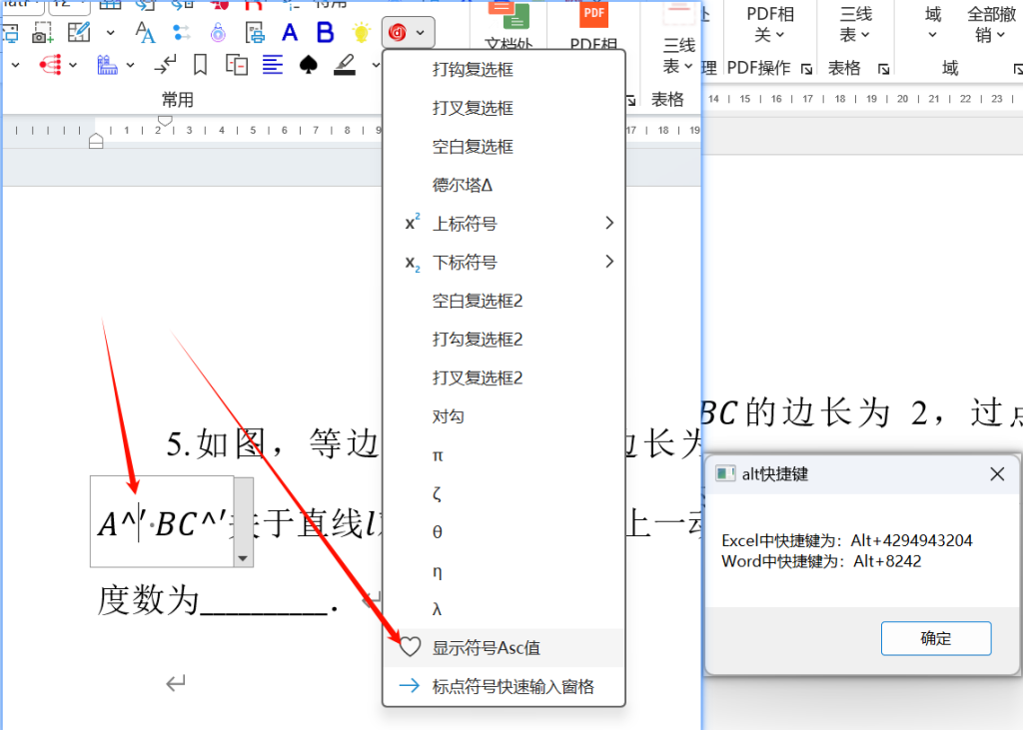Close the alt快捷键 dialog
The width and height of the screenshot is (1023, 730).
tap(997, 474)
